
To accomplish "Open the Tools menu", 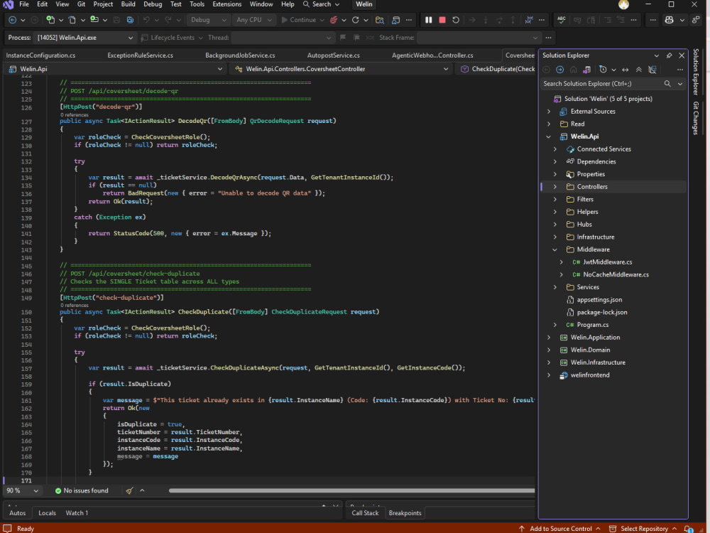I will pyautogui.click(x=197, y=4).
